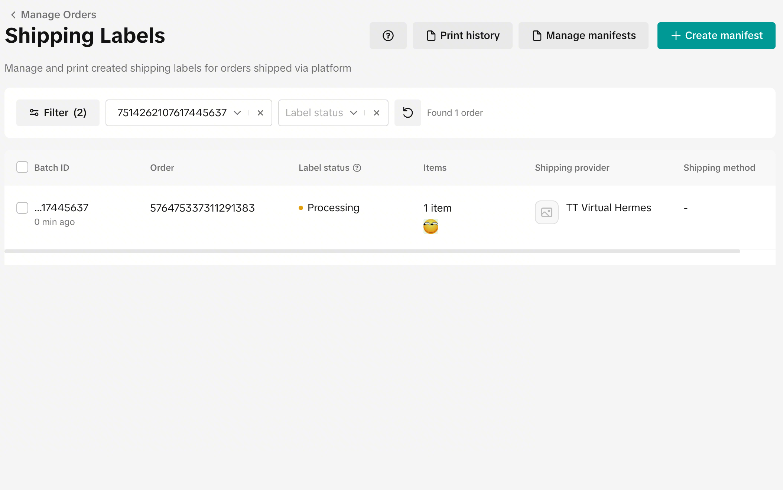Click the horizontal table scrollbar
The width and height of the screenshot is (783, 490).
[x=372, y=251]
